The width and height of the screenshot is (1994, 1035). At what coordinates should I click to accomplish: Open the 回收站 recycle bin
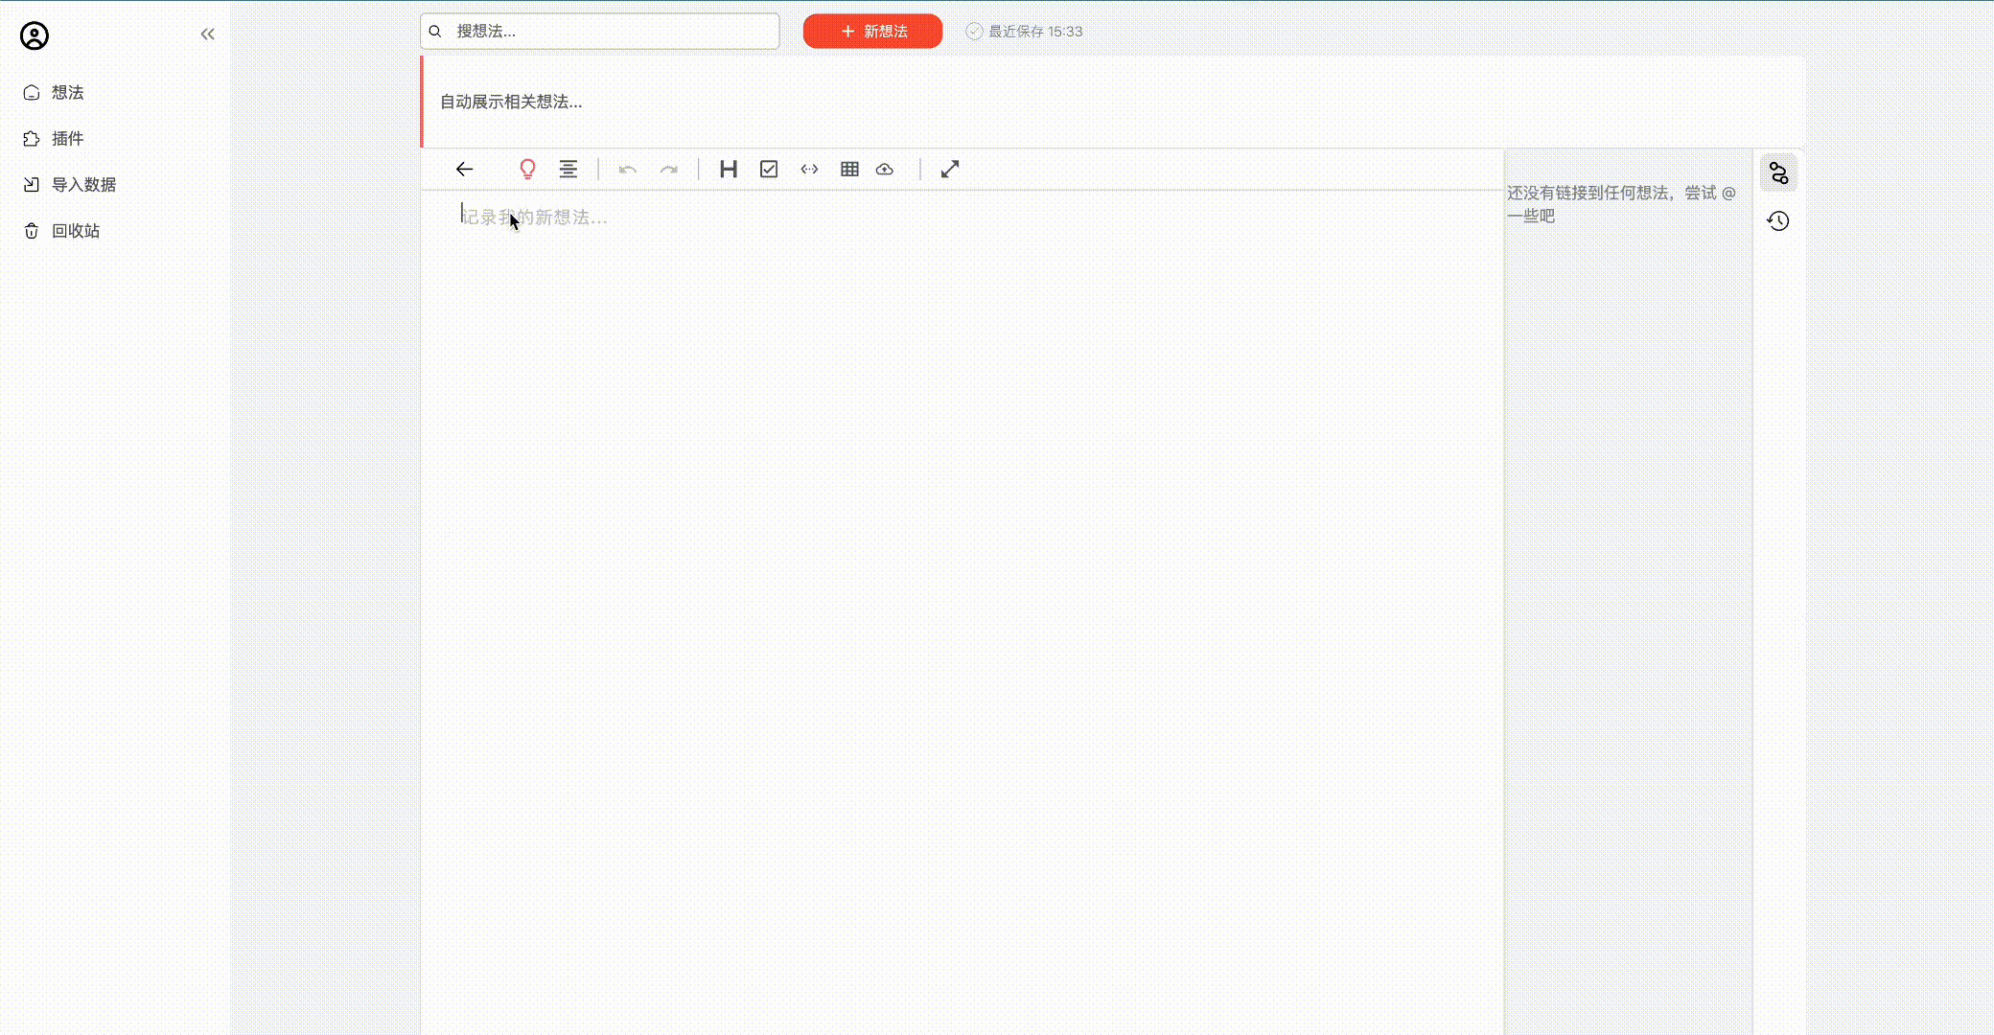75,231
